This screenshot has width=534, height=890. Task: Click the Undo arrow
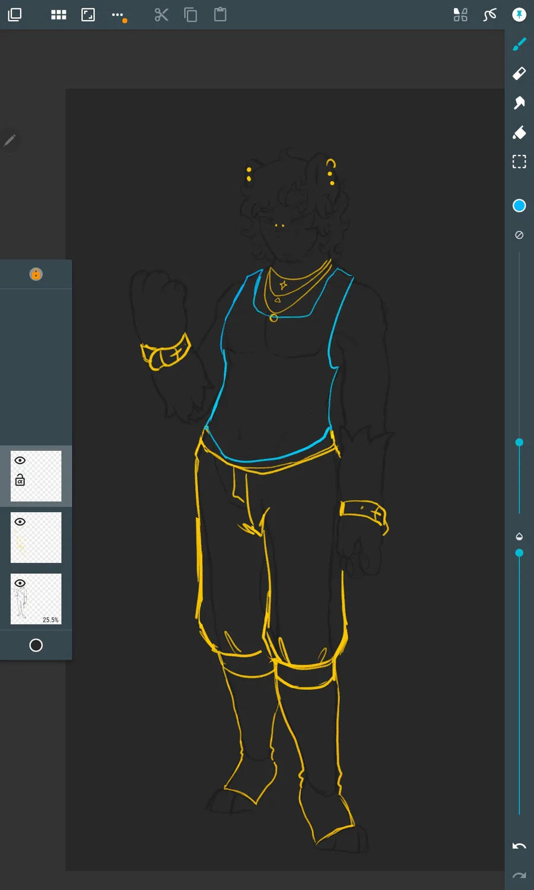pyautogui.click(x=519, y=846)
